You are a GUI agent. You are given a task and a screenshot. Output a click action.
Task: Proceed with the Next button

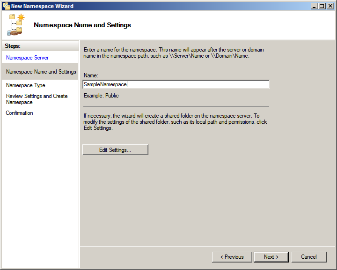[271, 257]
